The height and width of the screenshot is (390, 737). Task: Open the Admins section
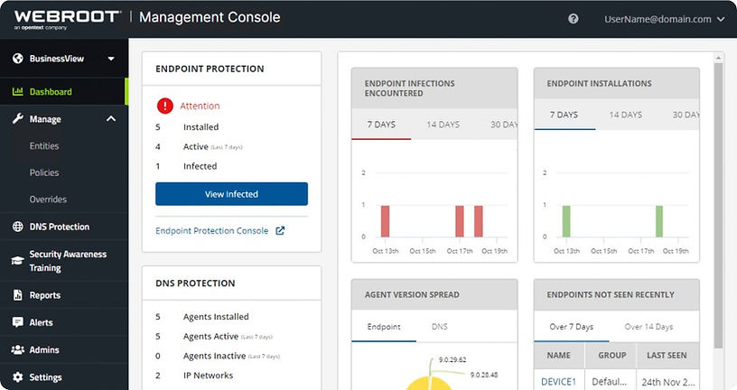[x=64, y=349]
